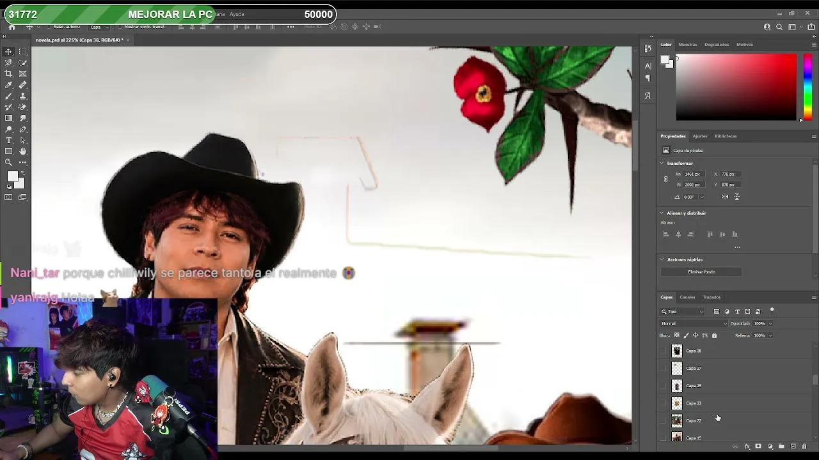Viewport: 819px width, 460px height.
Task: Switch to the Motivos tab
Action: point(745,45)
